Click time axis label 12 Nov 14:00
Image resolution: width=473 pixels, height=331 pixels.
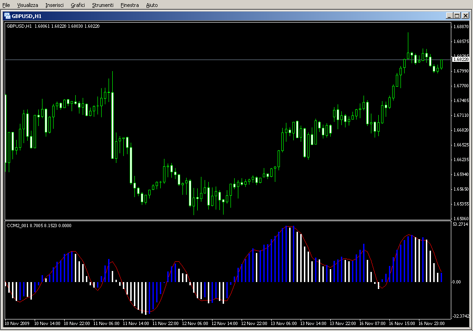click(224, 324)
